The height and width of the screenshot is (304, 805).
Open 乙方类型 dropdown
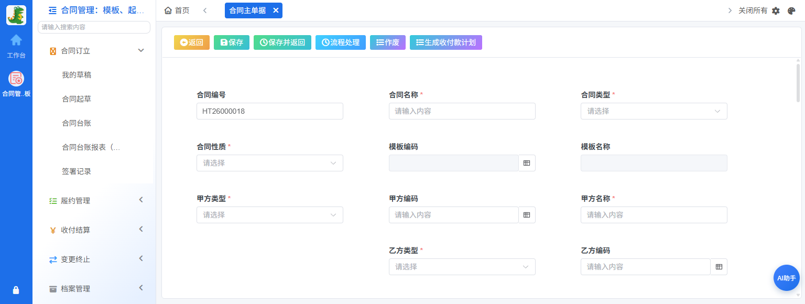point(462,267)
